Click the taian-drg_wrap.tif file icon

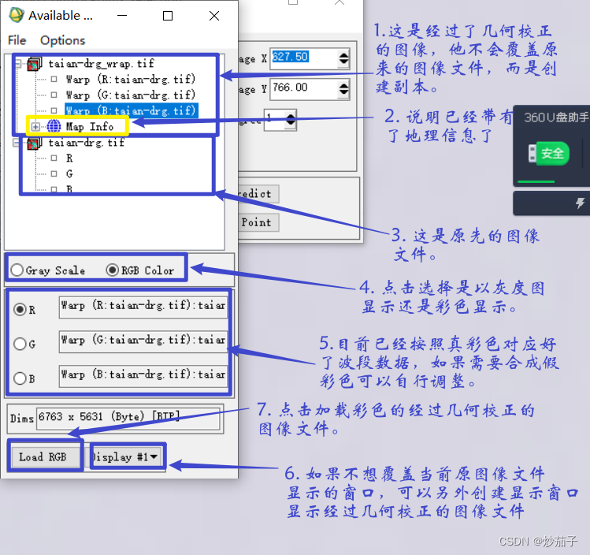point(34,64)
